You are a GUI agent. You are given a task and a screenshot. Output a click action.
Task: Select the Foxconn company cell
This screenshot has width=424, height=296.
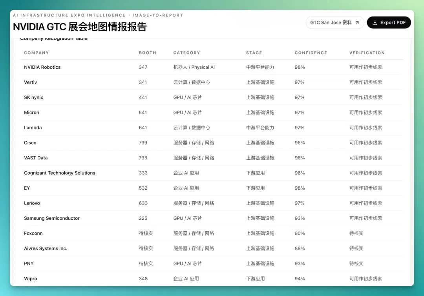(33, 233)
